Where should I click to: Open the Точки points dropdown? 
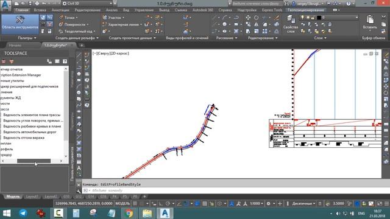coord(68,18)
